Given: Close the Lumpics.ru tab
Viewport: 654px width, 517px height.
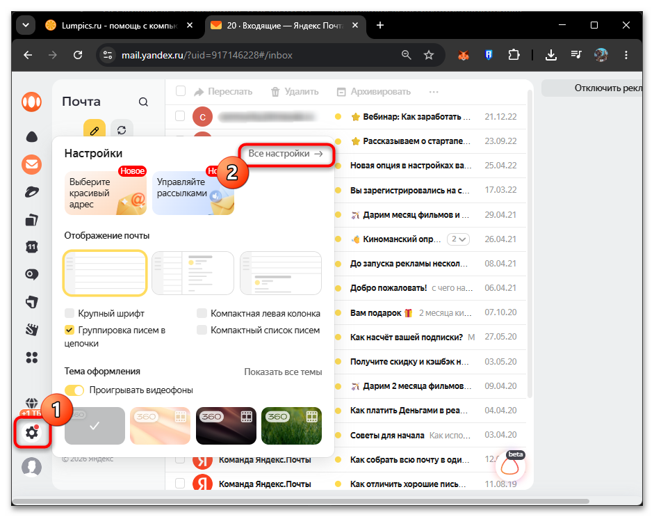Looking at the screenshot, I should tap(189, 26).
